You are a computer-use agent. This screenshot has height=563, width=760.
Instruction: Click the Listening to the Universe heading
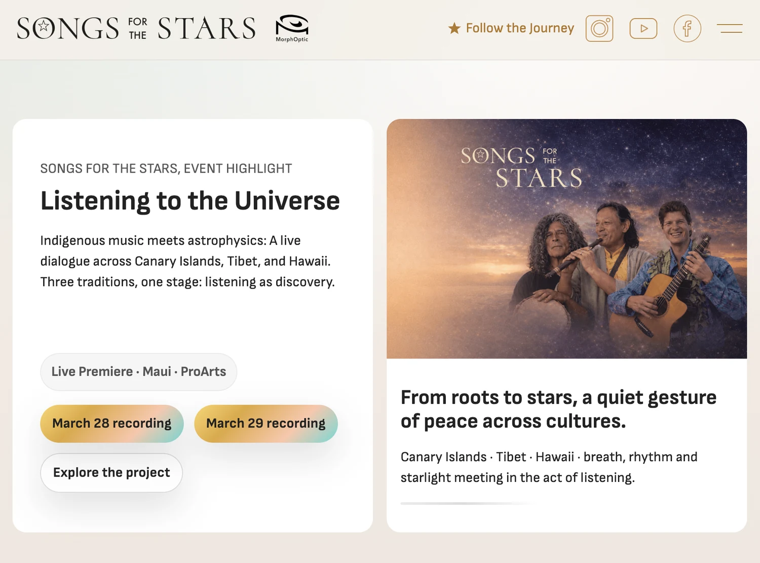point(190,200)
